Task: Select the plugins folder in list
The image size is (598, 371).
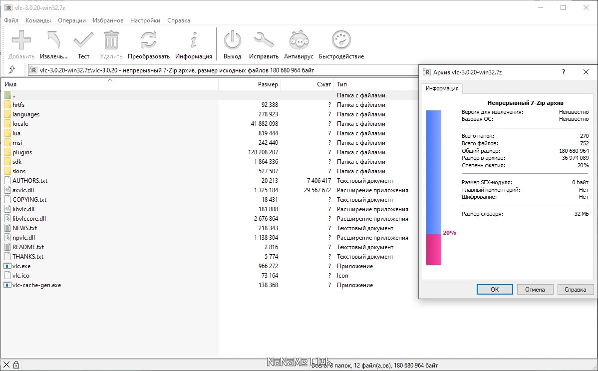Action: 22,152
